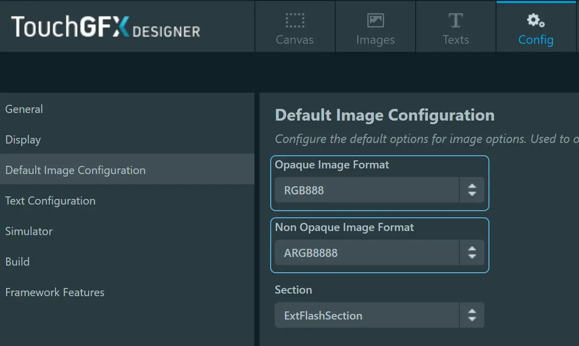Click the Canvas dotted-rectangle icon
Viewport: 579px width, 346px height.
click(295, 21)
